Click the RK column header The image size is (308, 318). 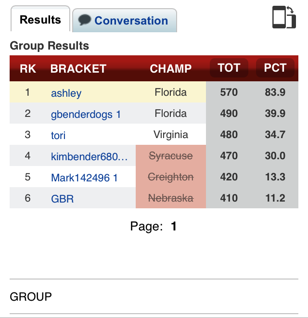[28, 69]
